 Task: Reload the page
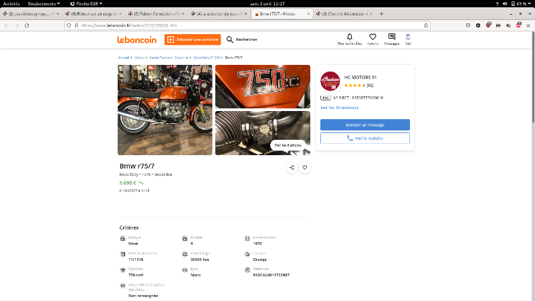pos(27,25)
